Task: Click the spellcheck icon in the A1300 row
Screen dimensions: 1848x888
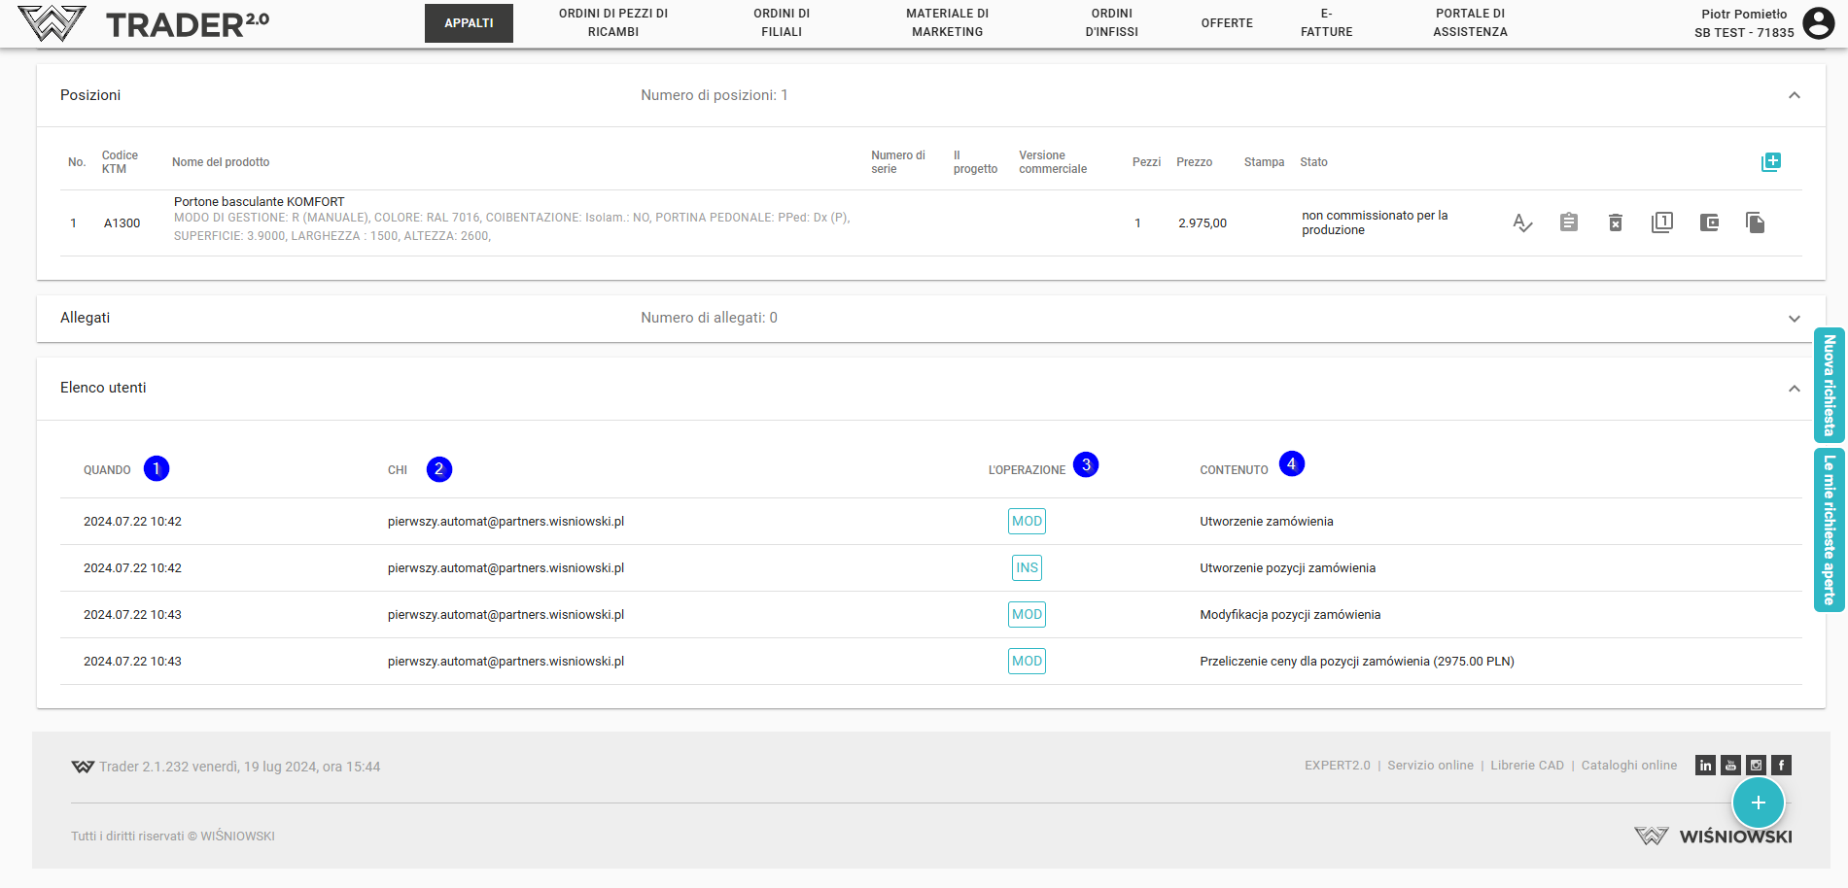Action: 1522,223
